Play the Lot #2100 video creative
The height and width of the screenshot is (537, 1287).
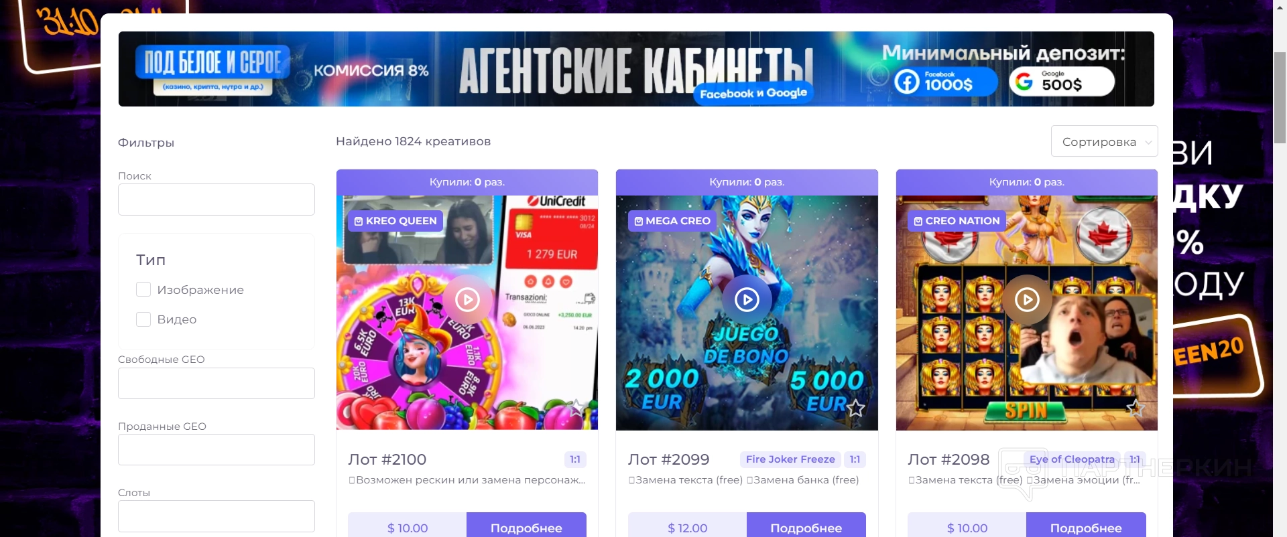(467, 299)
